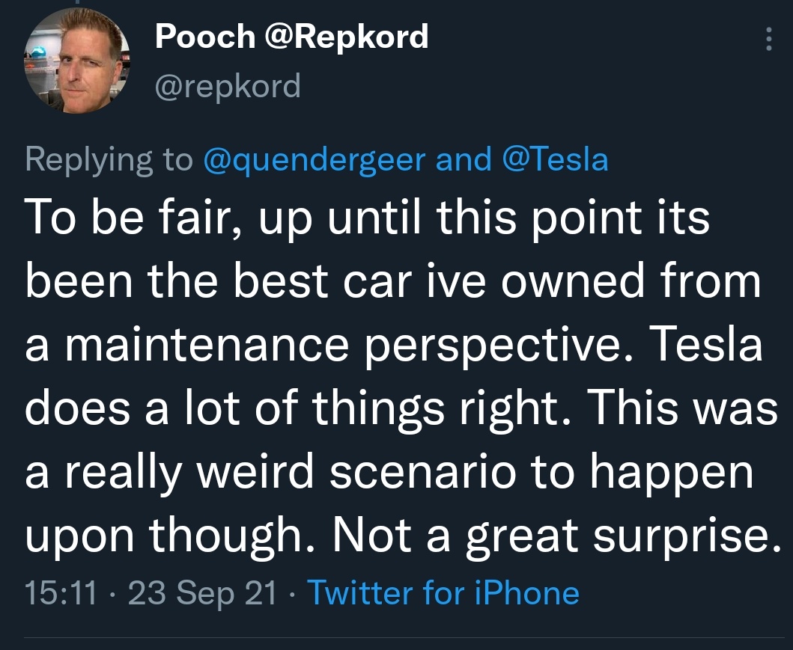
Task: Open the Twitter for iPhone source link
Action: click(x=443, y=593)
